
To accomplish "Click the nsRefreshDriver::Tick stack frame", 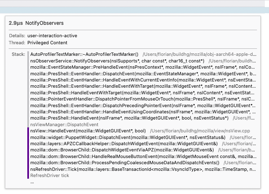I will (x=143, y=169).
